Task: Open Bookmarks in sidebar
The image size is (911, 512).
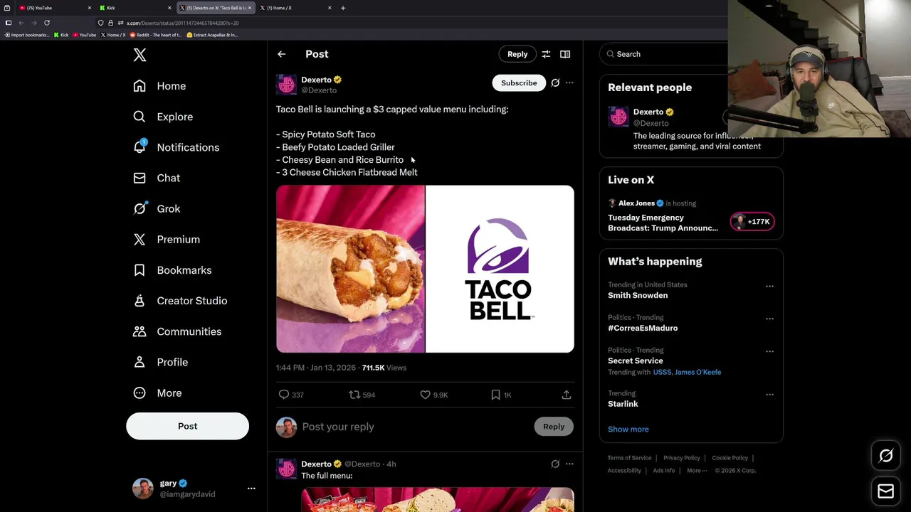Action: click(172, 270)
